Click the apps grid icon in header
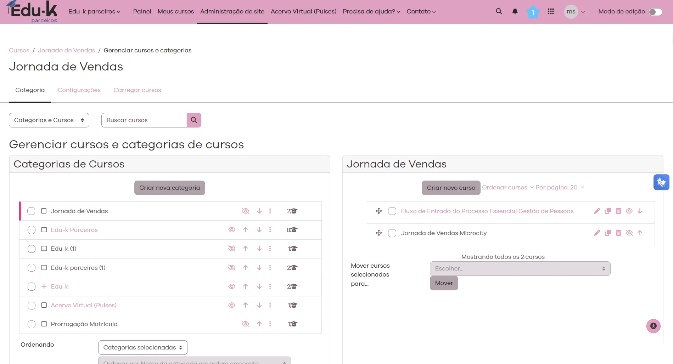Image resolution: width=673 pixels, height=364 pixels. (x=551, y=11)
